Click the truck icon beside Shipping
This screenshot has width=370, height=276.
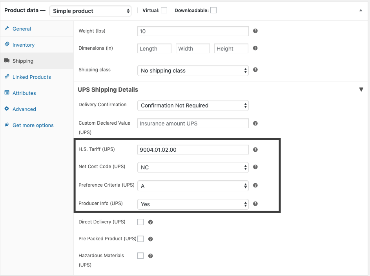[7, 61]
